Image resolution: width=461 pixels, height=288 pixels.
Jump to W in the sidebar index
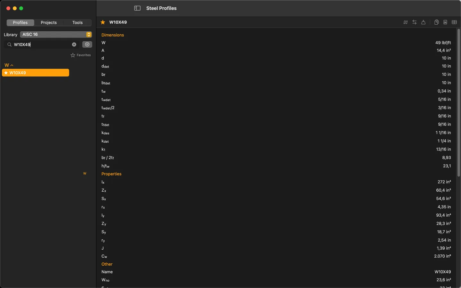coord(85,173)
